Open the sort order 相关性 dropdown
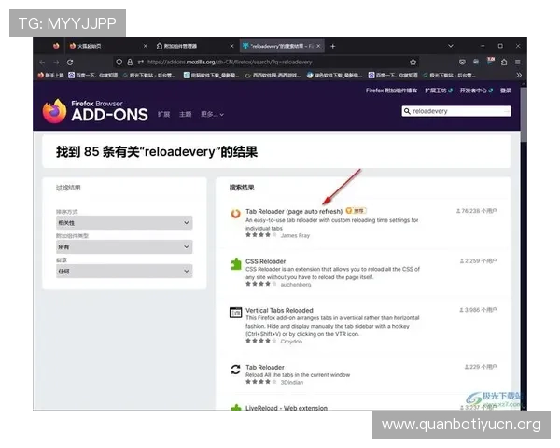The width and height of the screenshot is (560, 448). click(124, 222)
